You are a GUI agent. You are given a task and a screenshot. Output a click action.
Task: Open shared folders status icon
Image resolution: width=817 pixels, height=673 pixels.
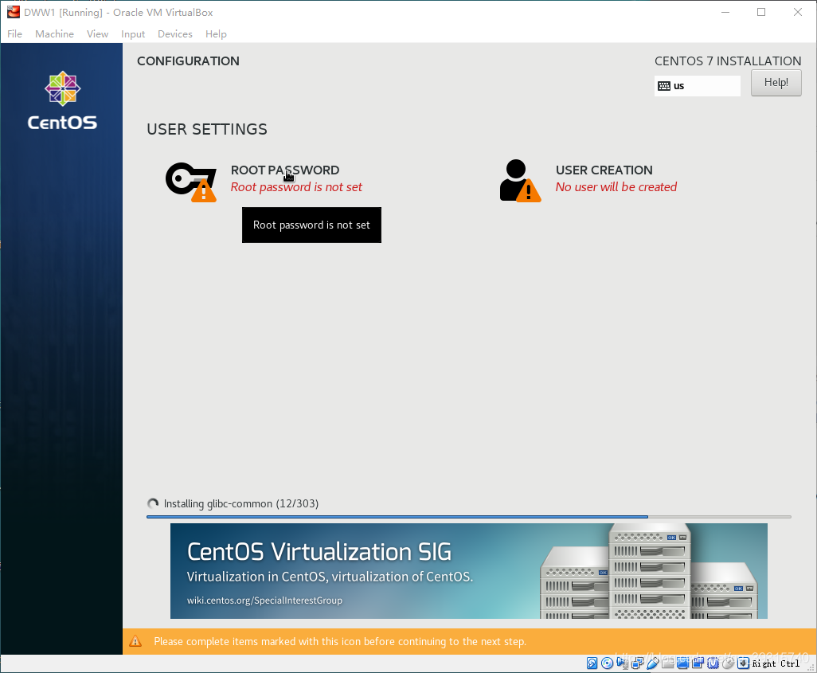(x=667, y=663)
